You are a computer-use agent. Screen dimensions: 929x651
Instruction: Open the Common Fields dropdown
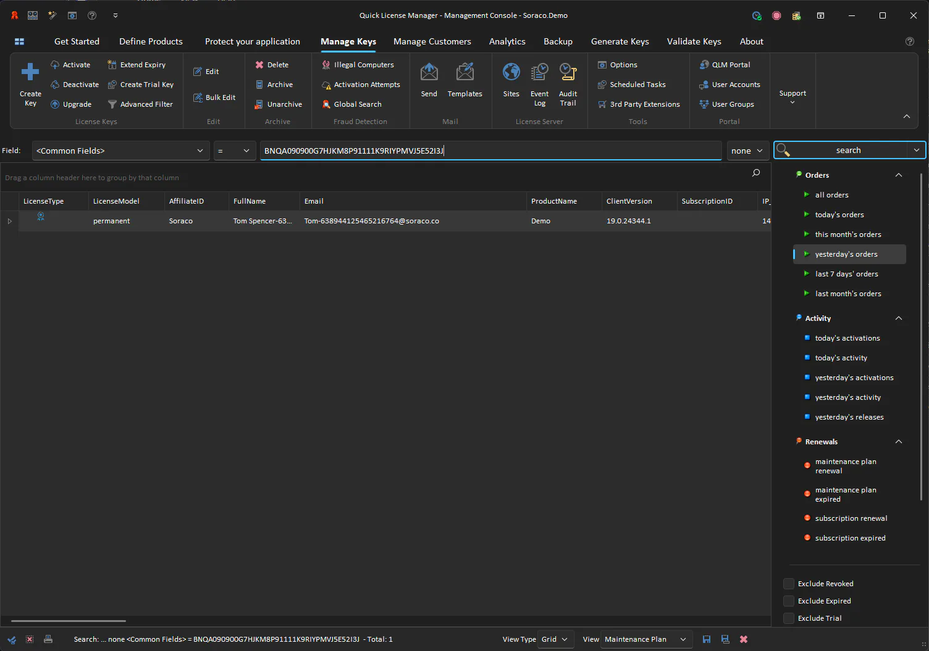[x=120, y=151]
